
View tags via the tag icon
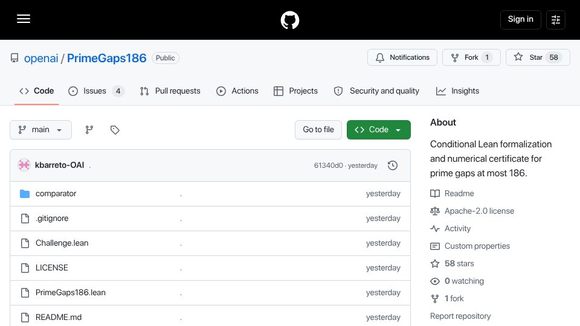point(115,130)
